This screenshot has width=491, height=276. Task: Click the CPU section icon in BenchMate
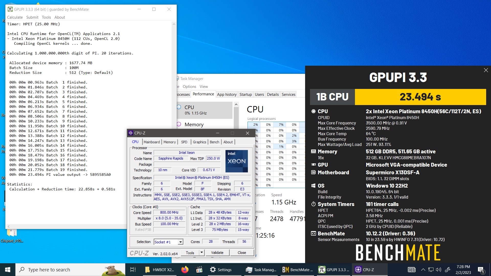314,111
